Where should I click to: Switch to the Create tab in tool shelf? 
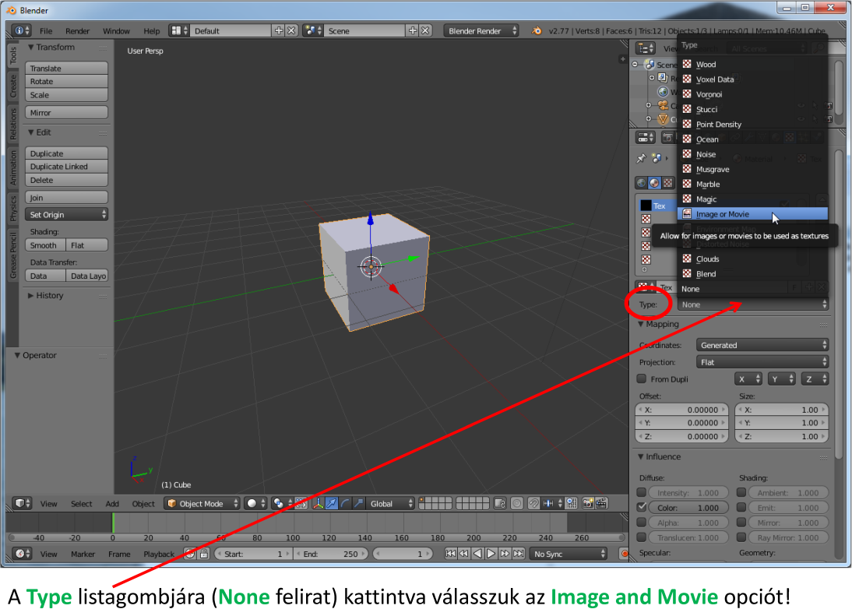pyautogui.click(x=13, y=86)
